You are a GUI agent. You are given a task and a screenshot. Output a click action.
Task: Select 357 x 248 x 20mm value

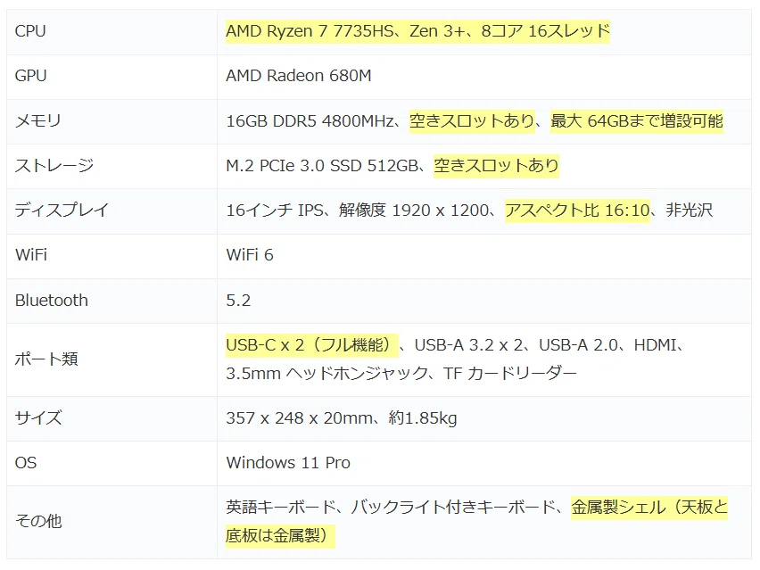(x=299, y=417)
